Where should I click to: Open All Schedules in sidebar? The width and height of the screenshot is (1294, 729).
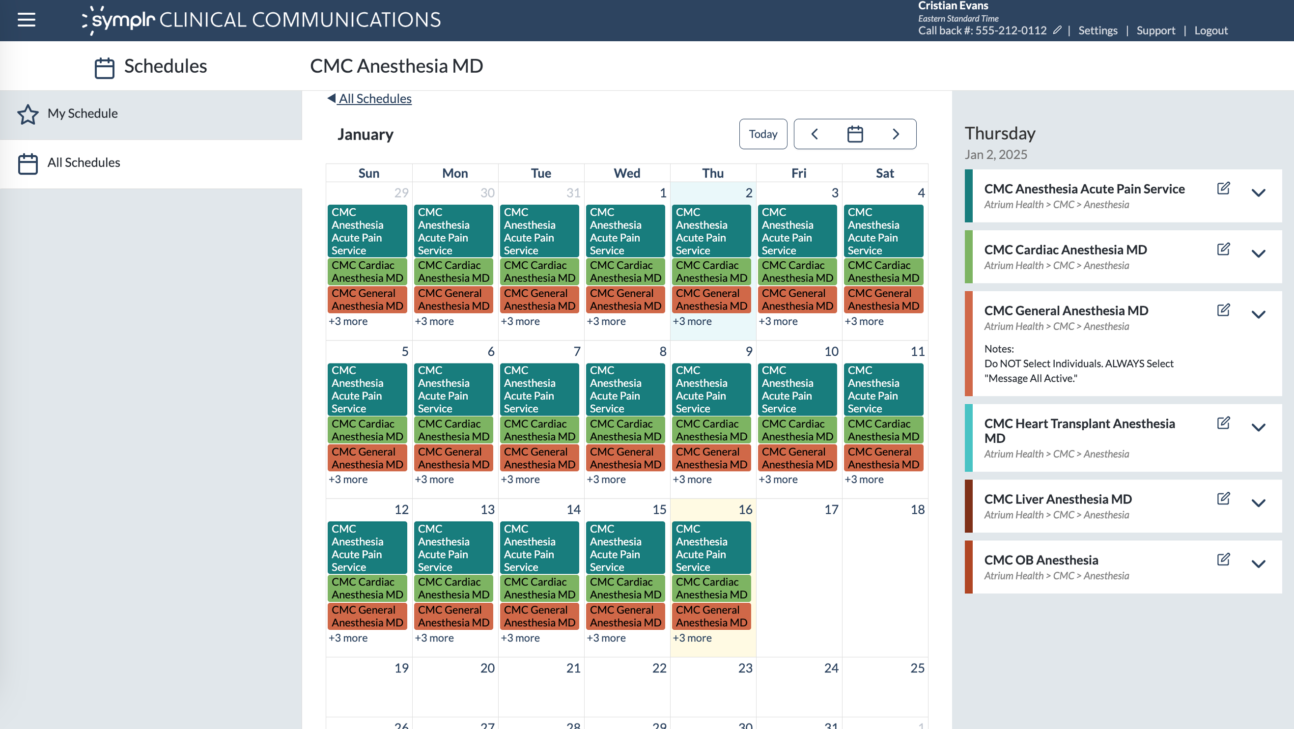(151, 164)
